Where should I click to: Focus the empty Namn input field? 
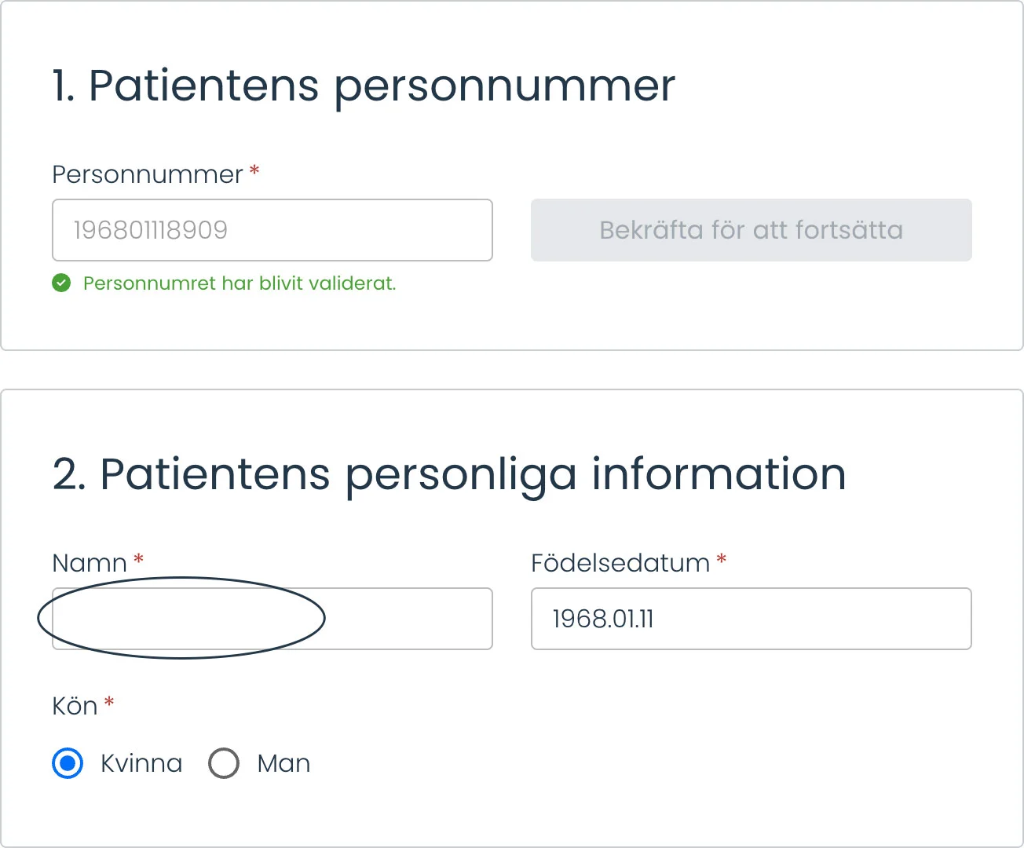[x=272, y=619]
